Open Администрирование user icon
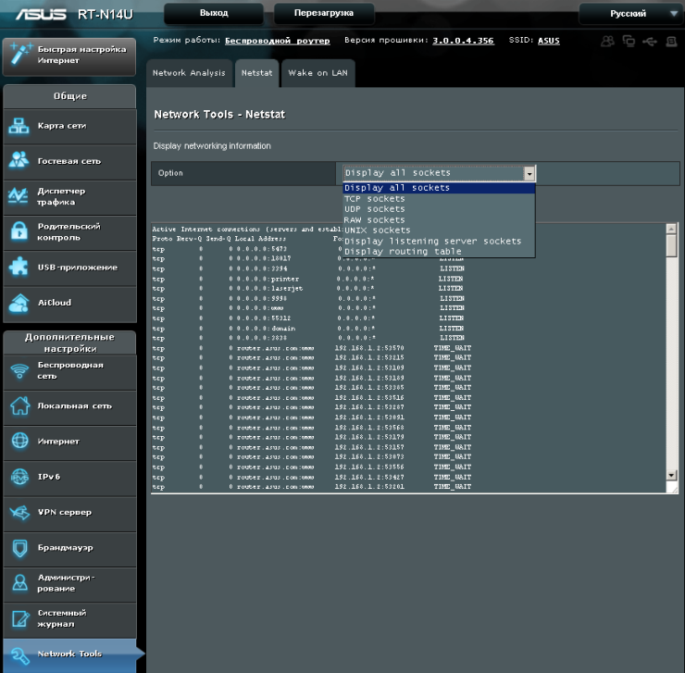This screenshot has height=673, width=685. [x=19, y=582]
